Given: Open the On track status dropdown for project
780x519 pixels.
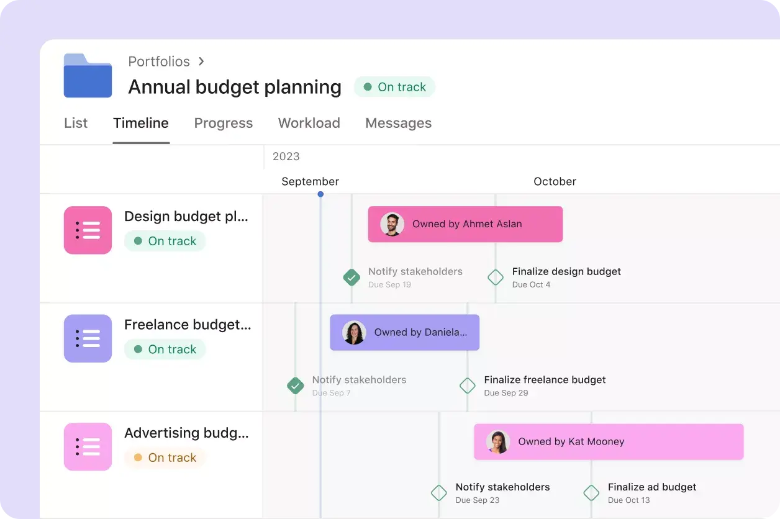Looking at the screenshot, I should click(394, 87).
